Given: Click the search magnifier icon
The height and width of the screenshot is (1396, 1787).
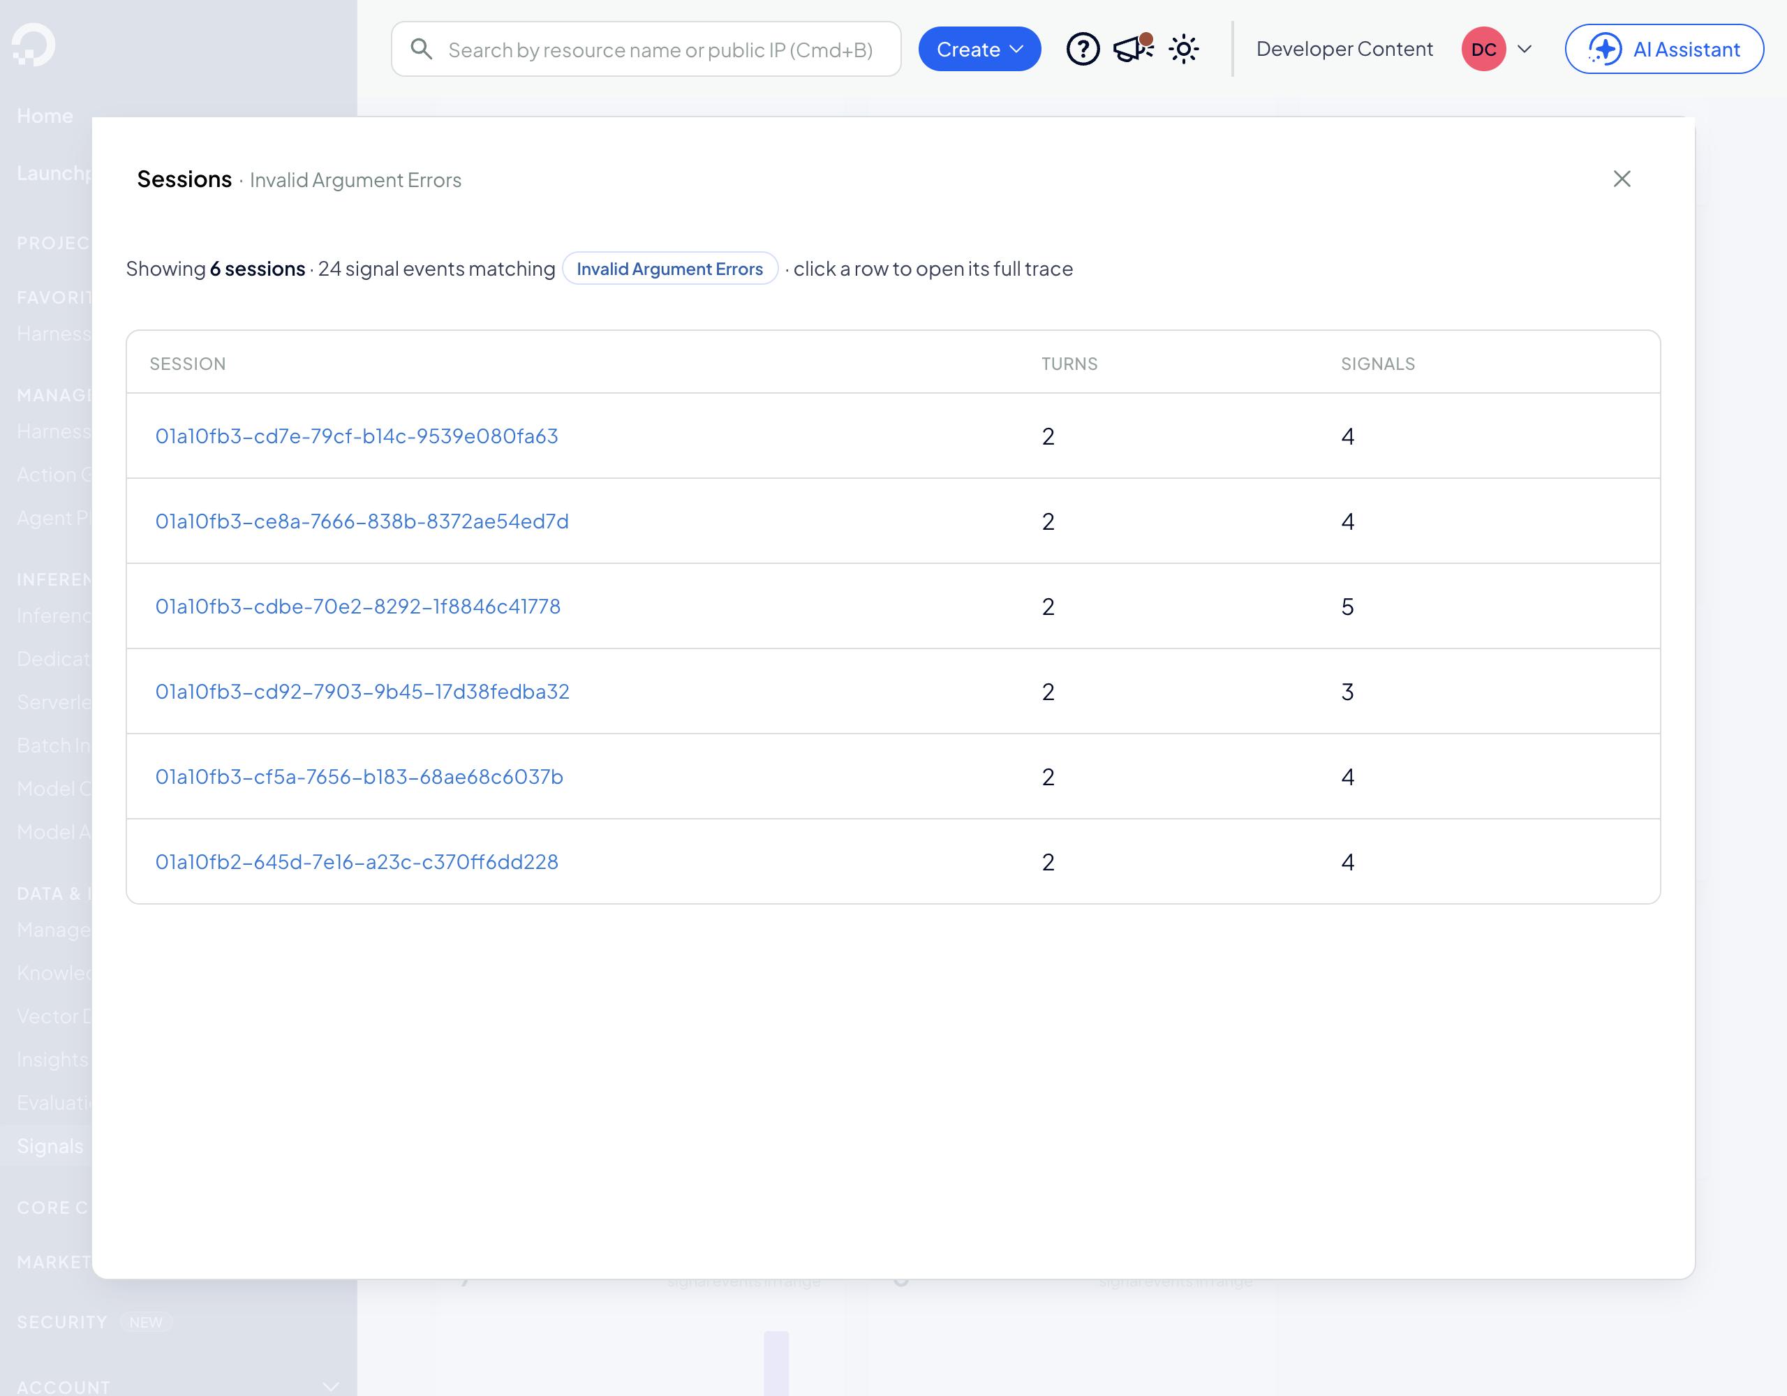Looking at the screenshot, I should click(x=422, y=49).
